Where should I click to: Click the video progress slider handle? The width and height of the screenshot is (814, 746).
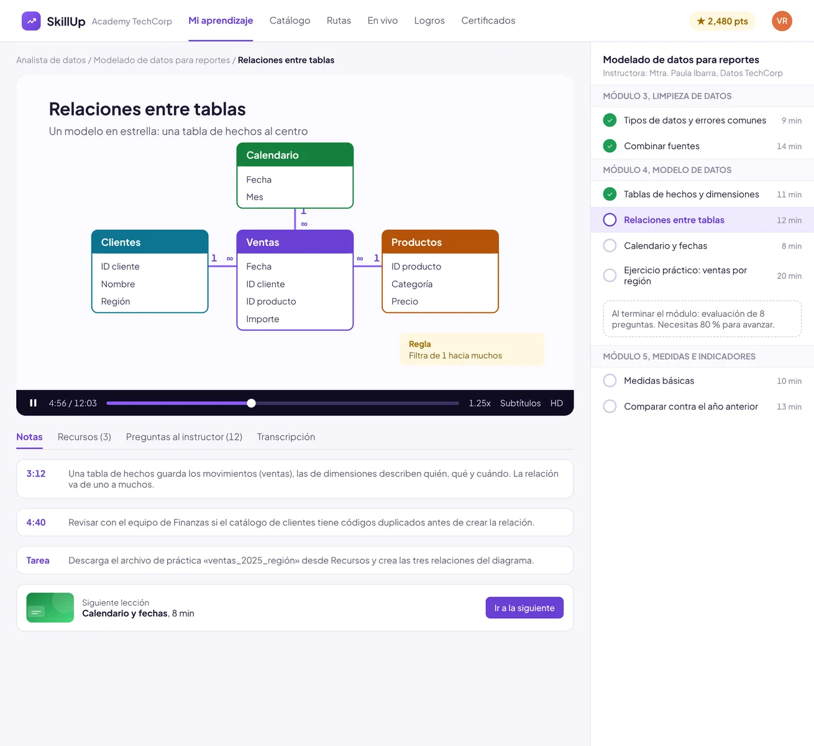click(251, 403)
